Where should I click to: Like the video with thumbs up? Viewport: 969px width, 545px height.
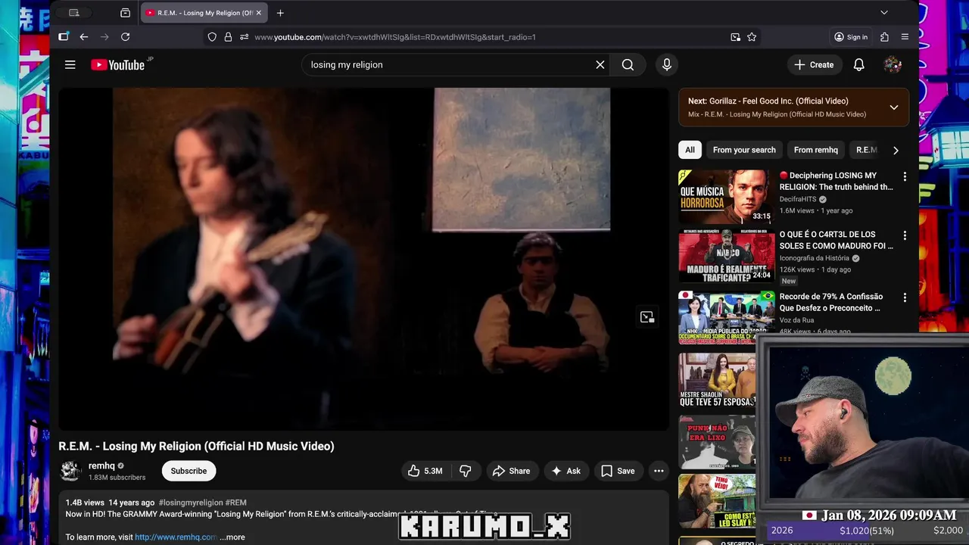pos(425,471)
